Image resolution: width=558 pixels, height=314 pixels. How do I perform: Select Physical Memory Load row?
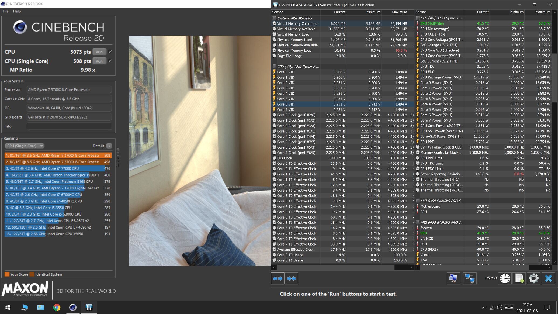pos(342,50)
